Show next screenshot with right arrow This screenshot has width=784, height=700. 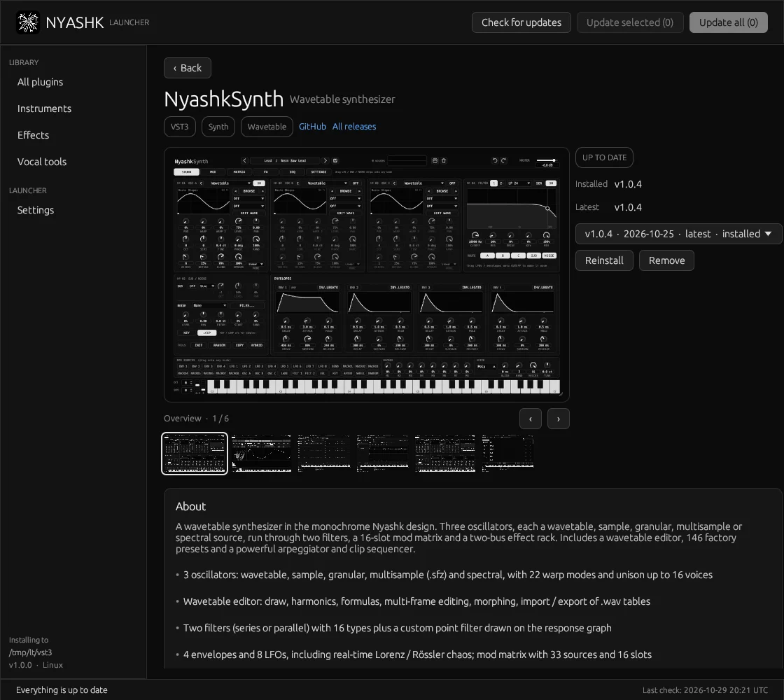pyautogui.click(x=559, y=419)
